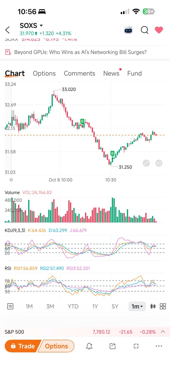Open the S&P 500 index row

click(x=85, y=332)
